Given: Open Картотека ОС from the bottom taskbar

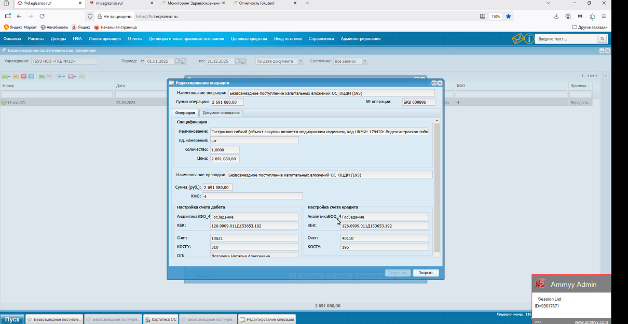Looking at the screenshot, I should (x=160, y=319).
